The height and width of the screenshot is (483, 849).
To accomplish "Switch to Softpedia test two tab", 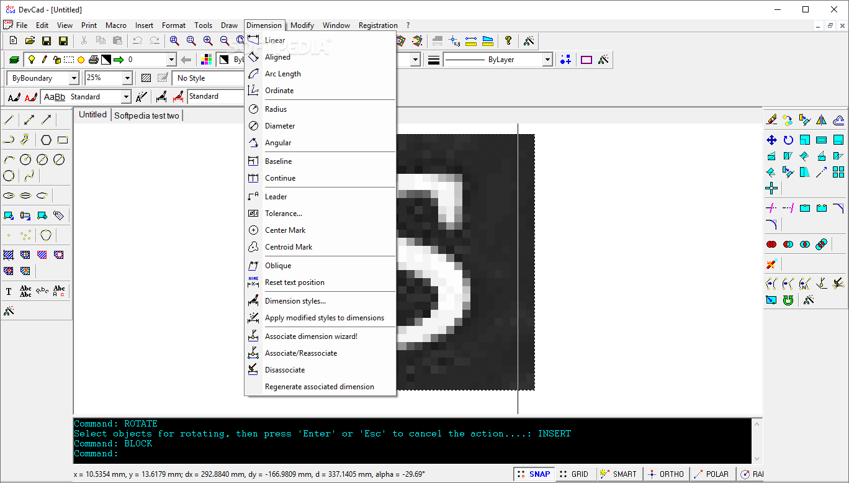I will 146,115.
